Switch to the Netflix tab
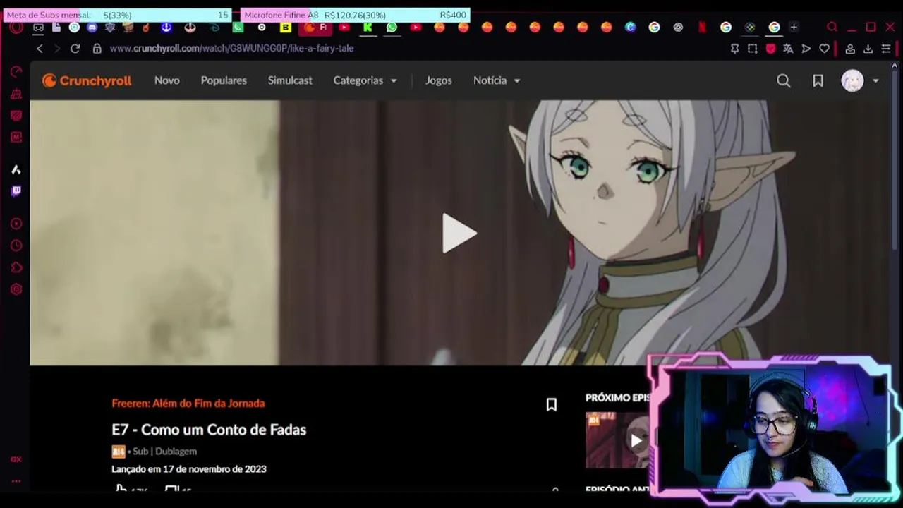The image size is (903, 508). [702, 28]
